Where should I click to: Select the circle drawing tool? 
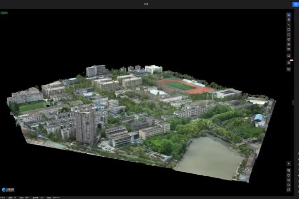289,35
